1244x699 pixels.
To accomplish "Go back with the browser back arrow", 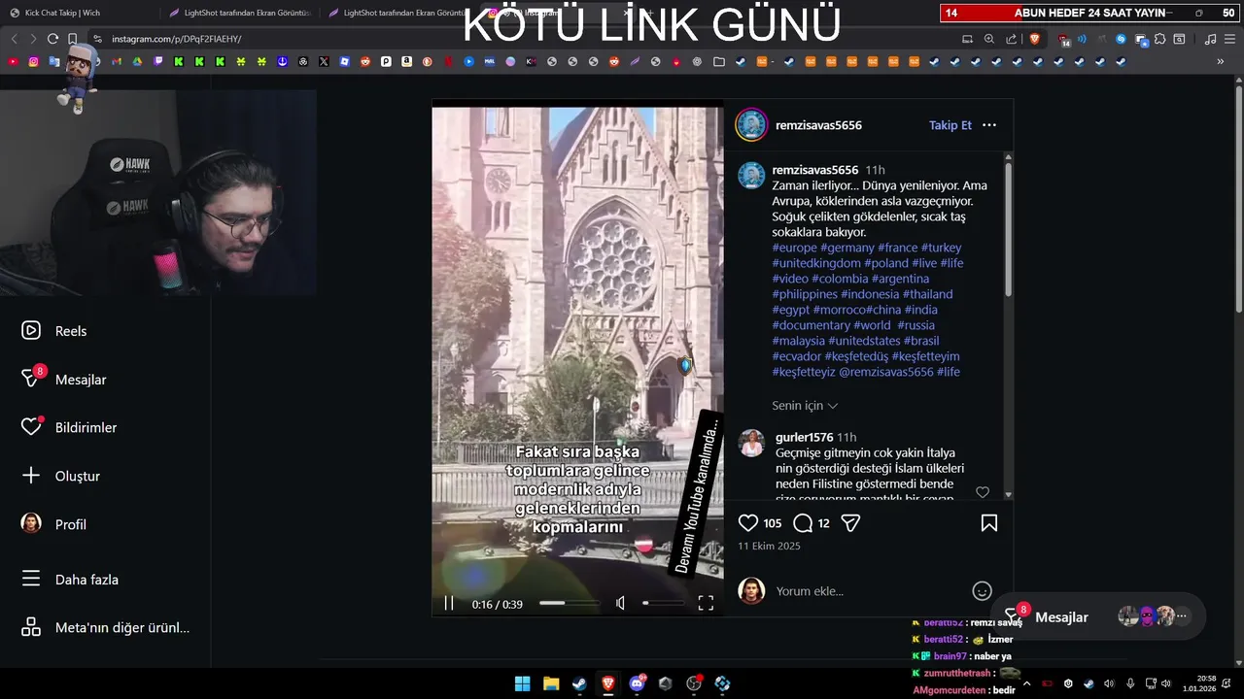I will coord(14,39).
